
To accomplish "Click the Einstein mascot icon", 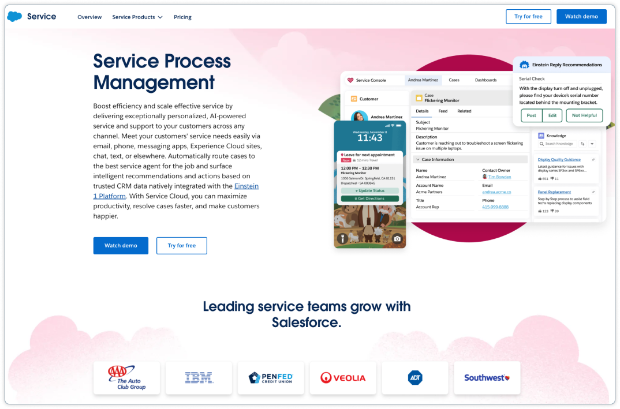I will (x=524, y=65).
